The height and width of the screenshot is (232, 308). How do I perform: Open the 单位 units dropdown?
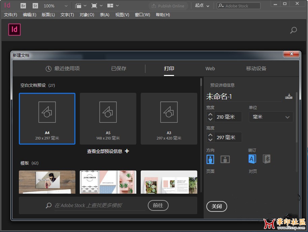[x=271, y=117]
